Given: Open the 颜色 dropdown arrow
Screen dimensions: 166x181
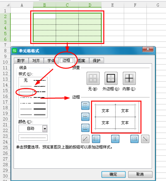Looking at the screenshot, I should point(45,128).
